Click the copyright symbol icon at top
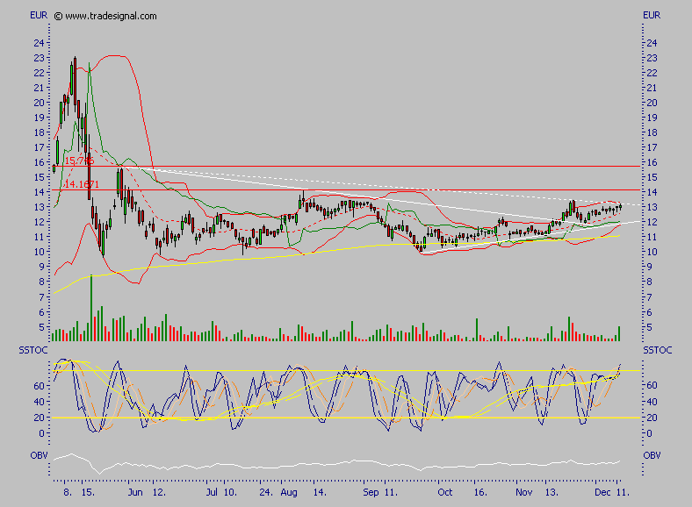Screen dimensions: 692x507 [x=58, y=16]
